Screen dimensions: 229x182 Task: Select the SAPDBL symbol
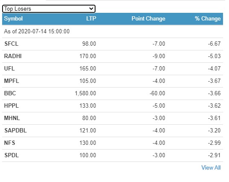pos(15,130)
